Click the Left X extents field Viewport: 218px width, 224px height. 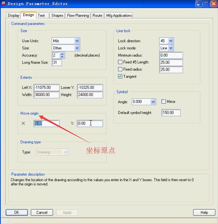46,87
